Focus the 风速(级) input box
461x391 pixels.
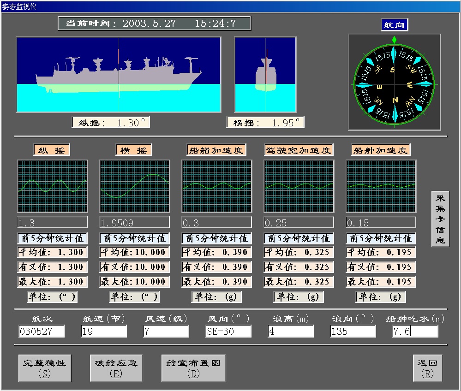click(166, 331)
